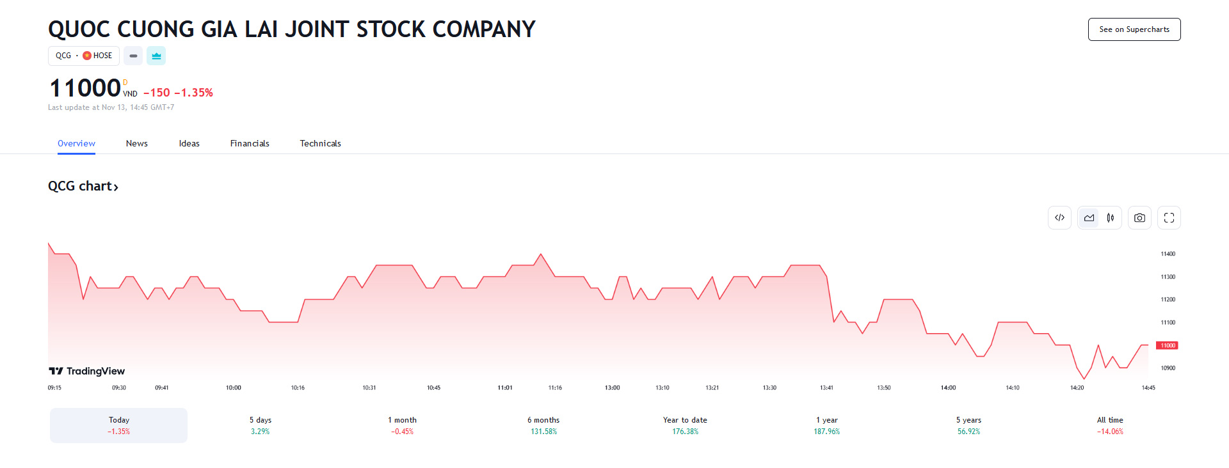
Task: Expand the QCG chart heading arrow
Action: point(116,187)
